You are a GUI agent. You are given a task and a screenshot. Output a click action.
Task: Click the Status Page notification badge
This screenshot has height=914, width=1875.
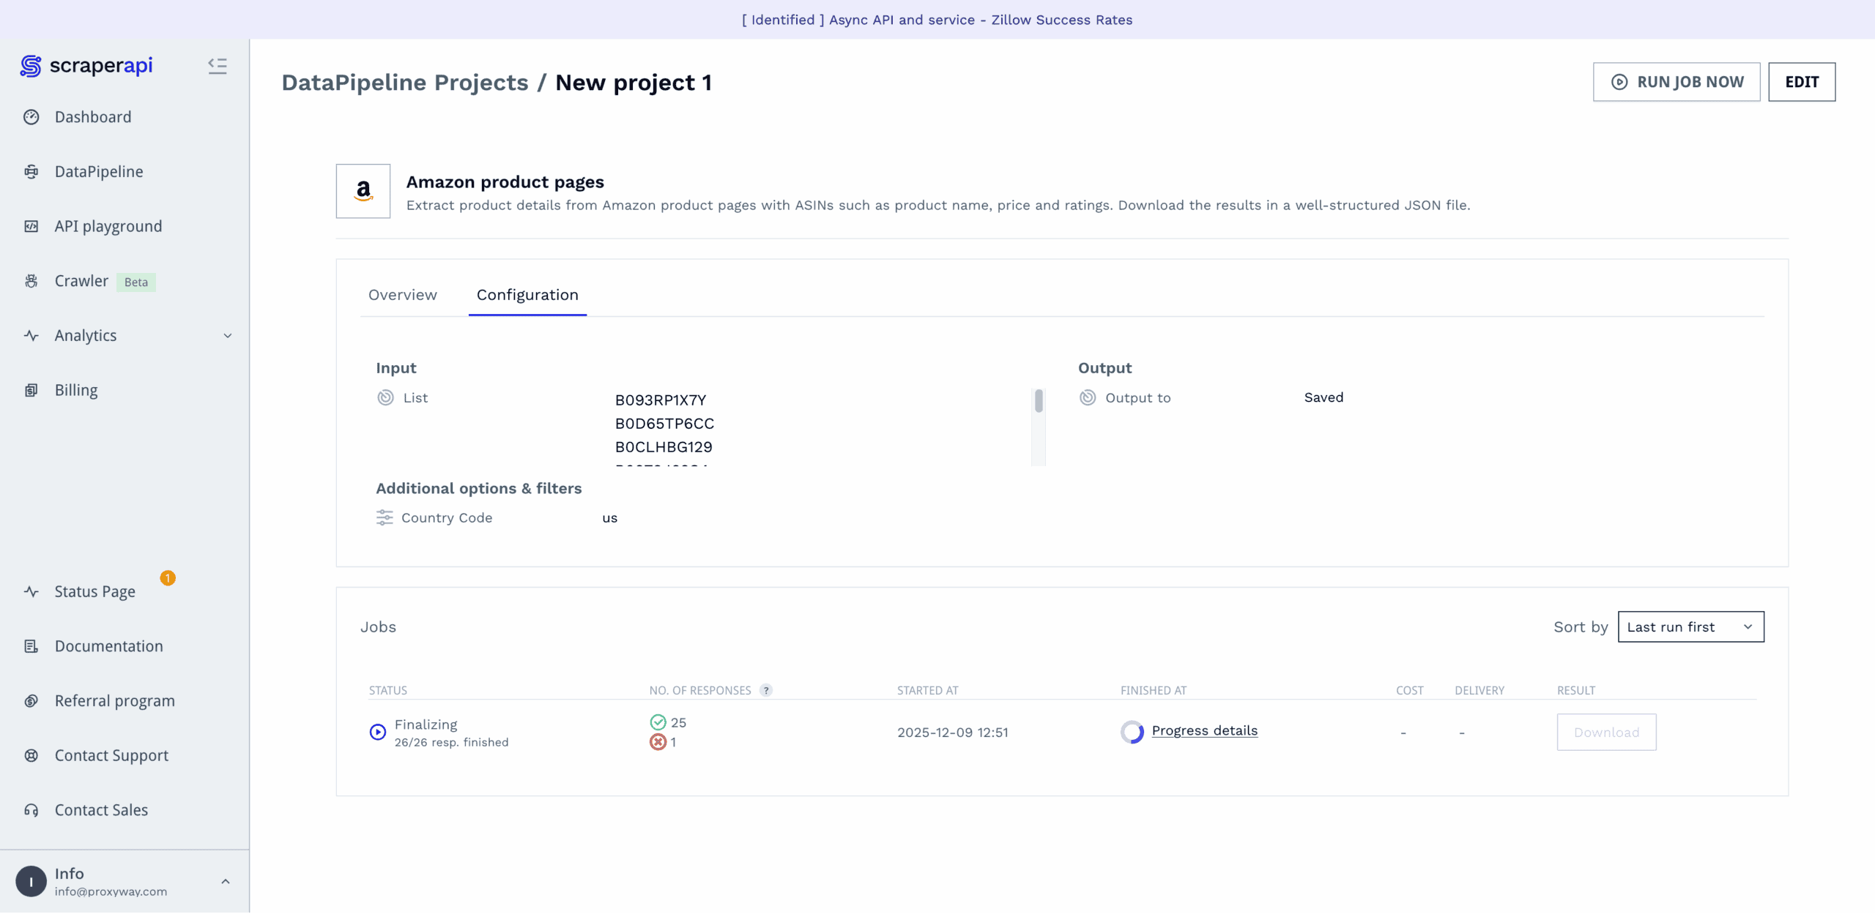(168, 579)
